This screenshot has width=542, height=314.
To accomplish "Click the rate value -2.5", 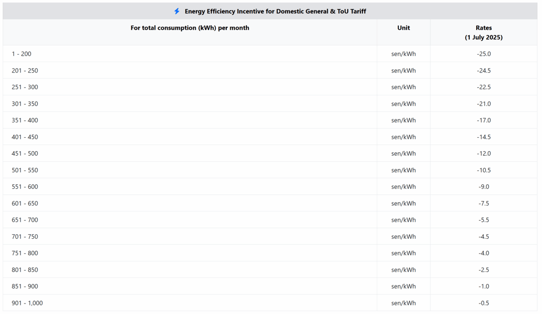I will 484,269.
